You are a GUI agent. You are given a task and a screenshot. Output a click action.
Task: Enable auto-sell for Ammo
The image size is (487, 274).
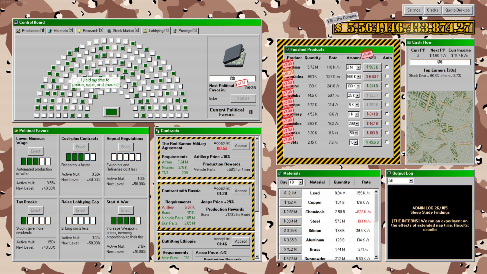387,67
